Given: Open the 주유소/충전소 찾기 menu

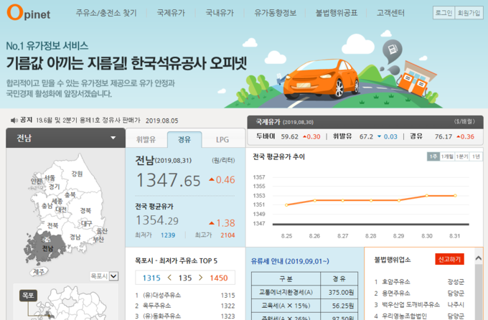Looking at the screenshot, I should (x=106, y=13).
